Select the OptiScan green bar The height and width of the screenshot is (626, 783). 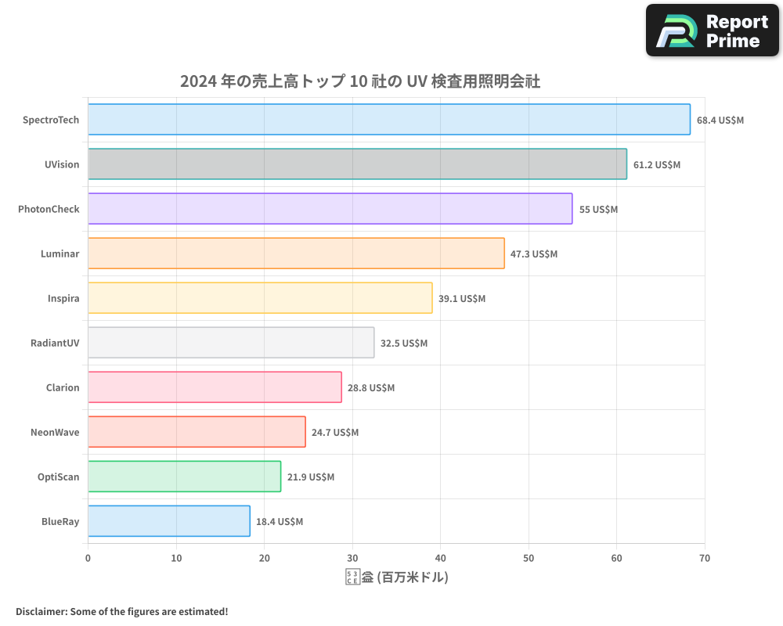[184, 477]
